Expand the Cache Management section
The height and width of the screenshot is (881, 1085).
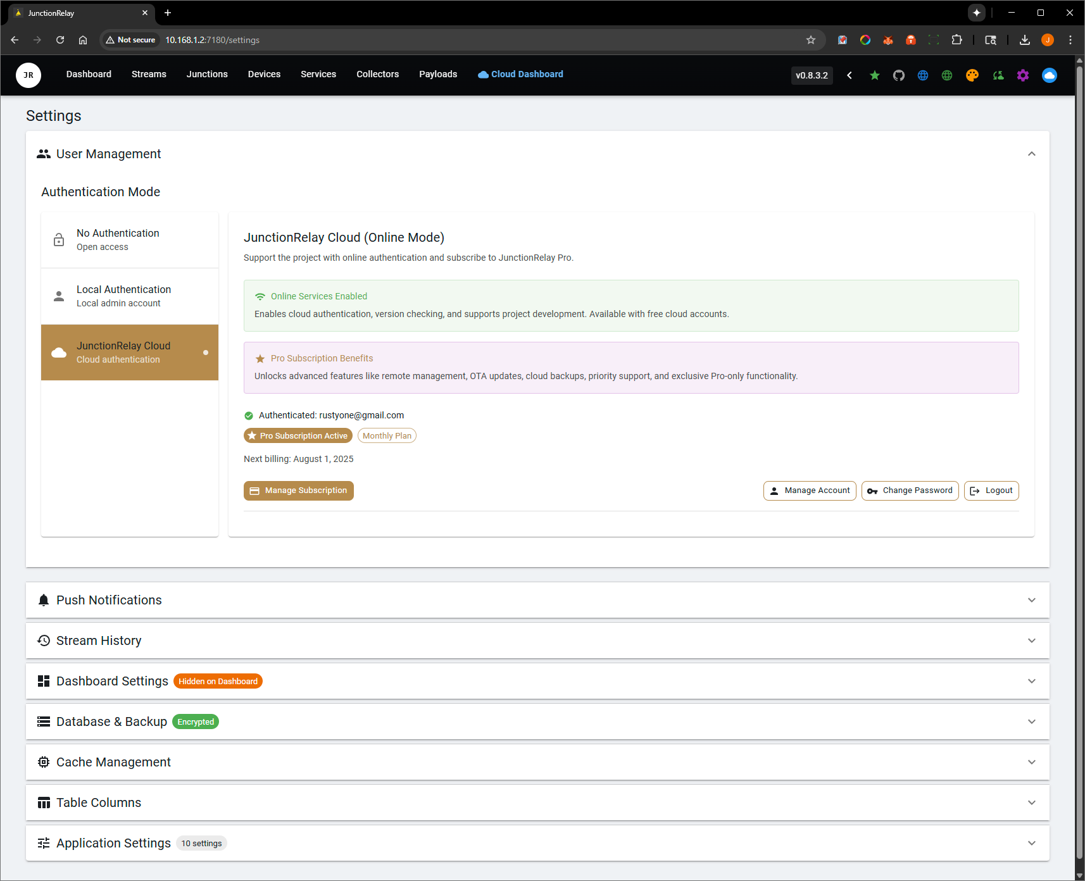pyautogui.click(x=537, y=762)
